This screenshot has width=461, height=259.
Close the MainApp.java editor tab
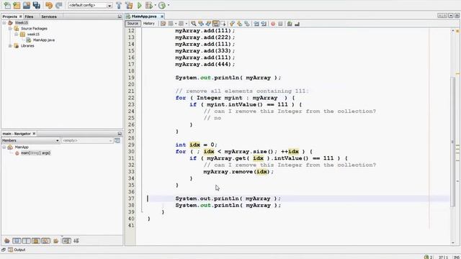[161, 17]
